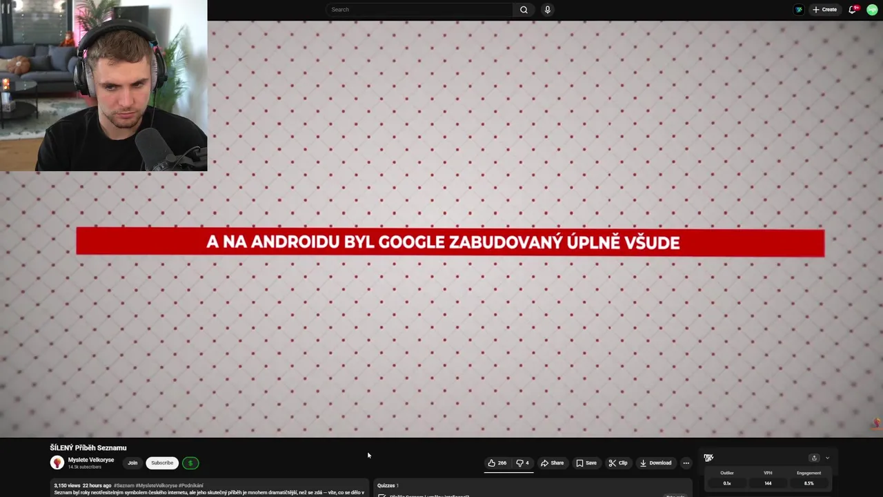Create a Clip of the video

point(618,463)
